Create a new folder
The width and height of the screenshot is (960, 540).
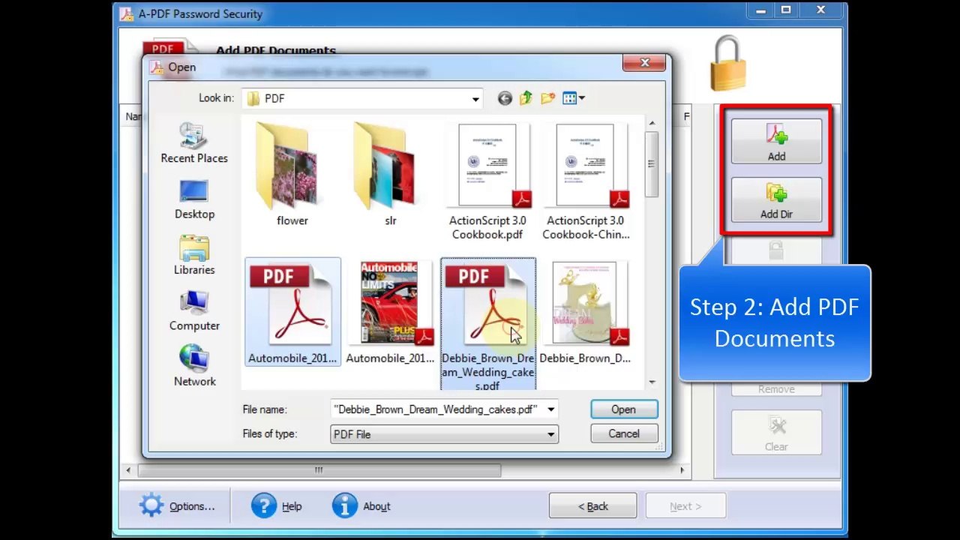[x=547, y=98]
